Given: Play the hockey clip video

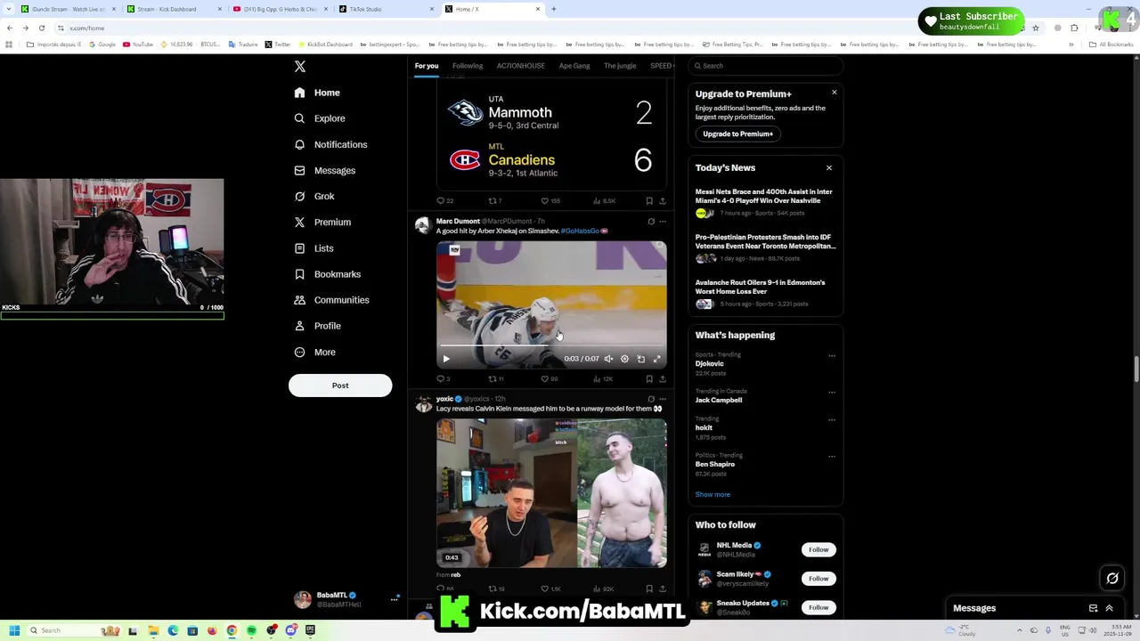Looking at the screenshot, I should [x=446, y=359].
